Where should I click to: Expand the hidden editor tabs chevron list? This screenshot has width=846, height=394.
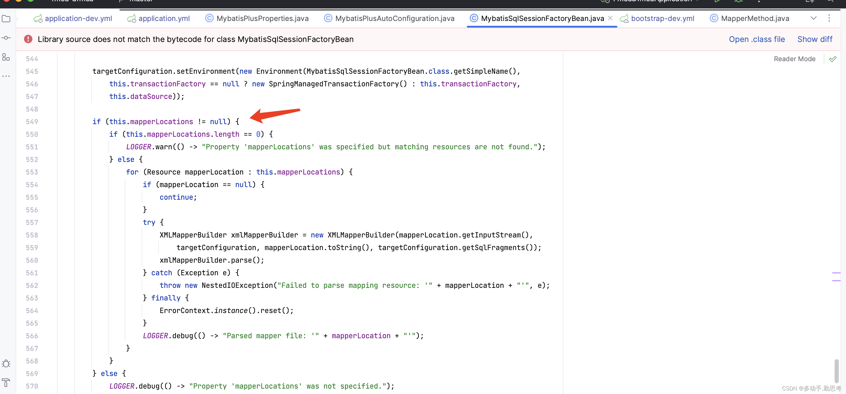(813, 18)
